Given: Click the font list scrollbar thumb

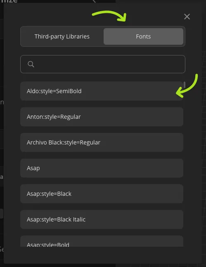Looking at the screenshot, I should point(185,84).
